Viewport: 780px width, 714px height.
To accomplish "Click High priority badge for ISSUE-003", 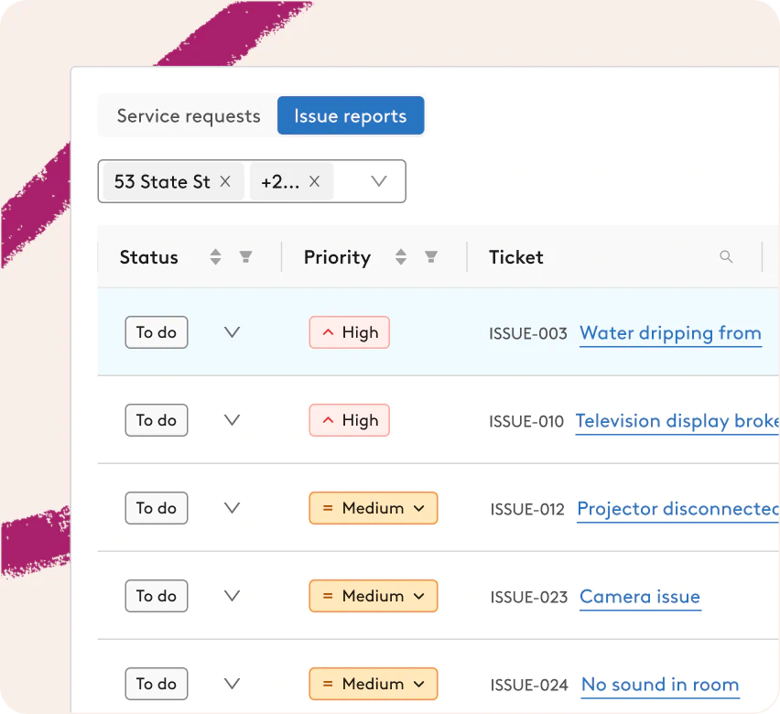I will coord(349,332).
